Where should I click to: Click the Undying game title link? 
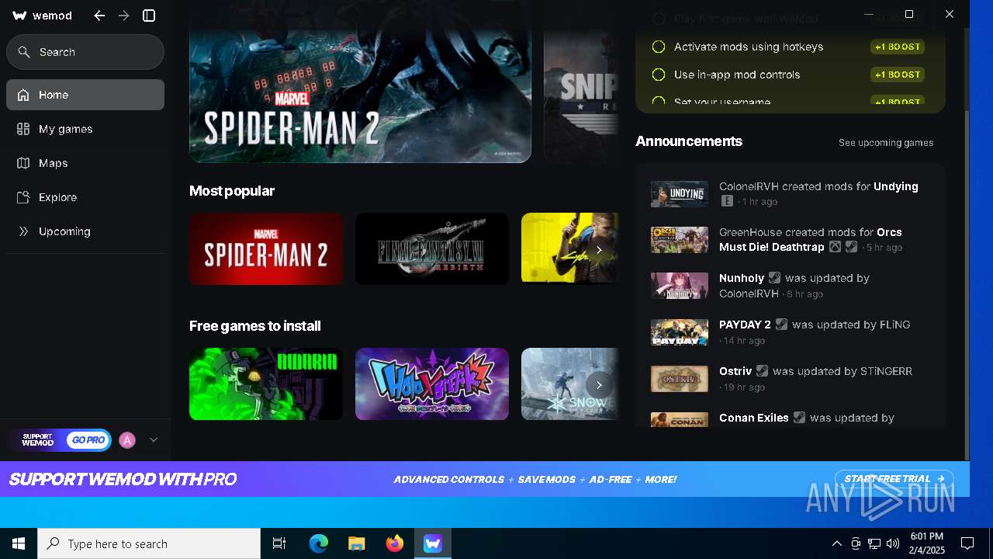pos(896,186)
